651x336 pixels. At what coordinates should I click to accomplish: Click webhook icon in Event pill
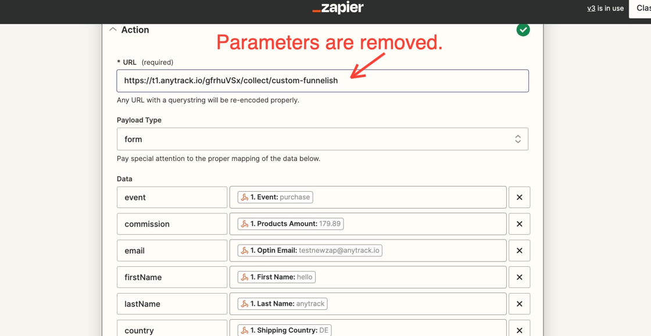point(245,197)
